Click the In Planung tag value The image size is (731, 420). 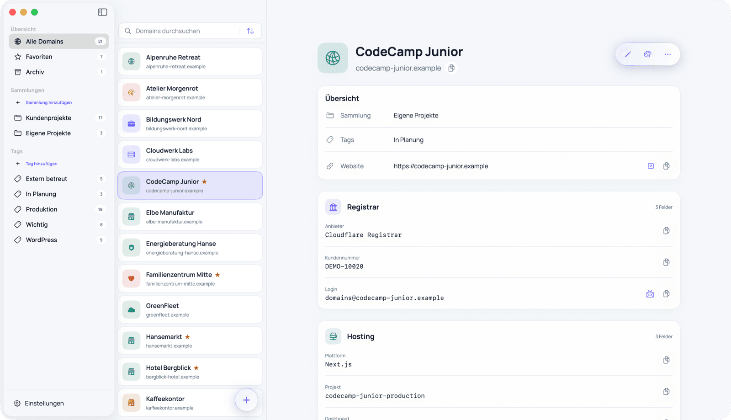408,140
